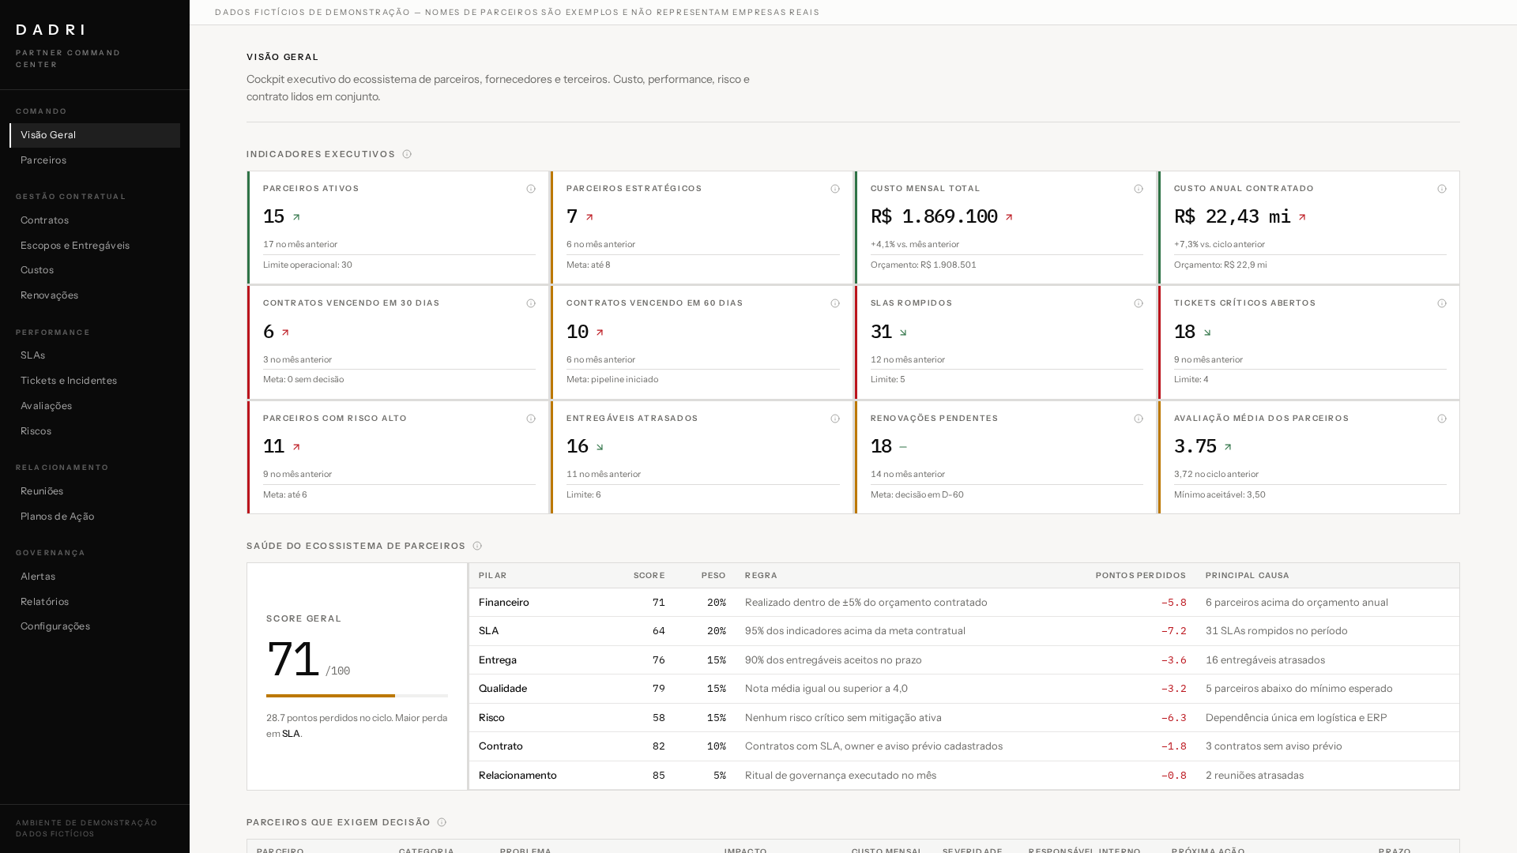Click the Risco pilar row
Image resolution: width=1517 pixels, height=853 pixels.
pos(964,718)
